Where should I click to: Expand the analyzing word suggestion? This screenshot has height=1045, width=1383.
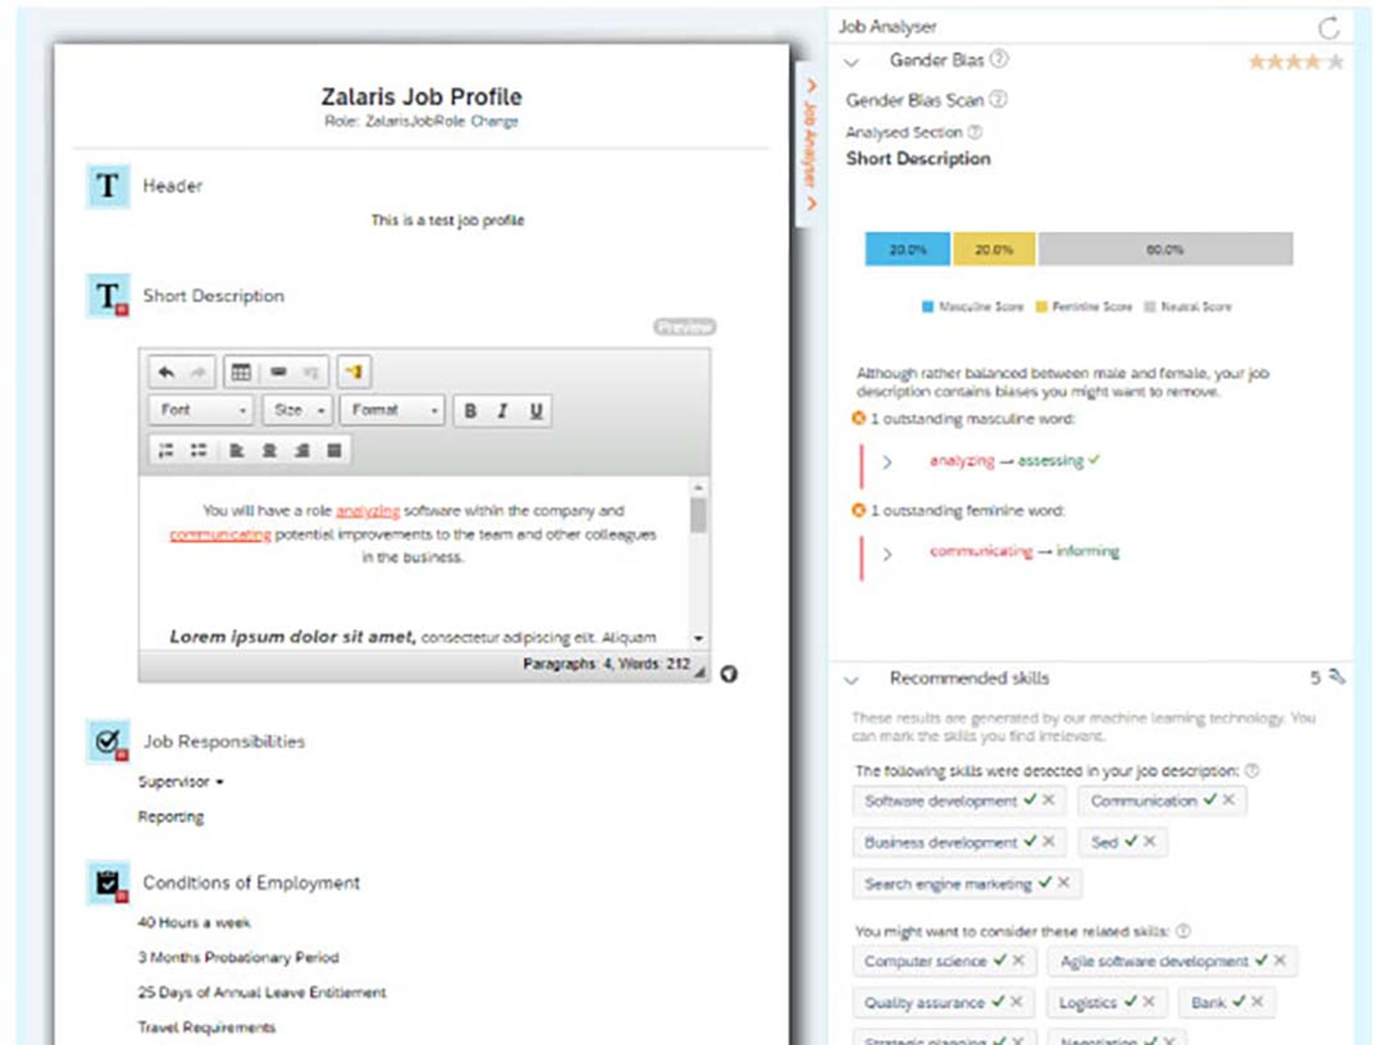tap(887, 462)
